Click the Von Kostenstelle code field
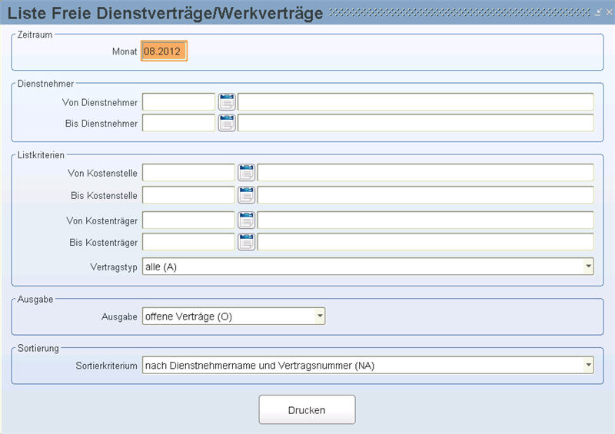This screenshot has height=434, width=615. coord(188,173)
